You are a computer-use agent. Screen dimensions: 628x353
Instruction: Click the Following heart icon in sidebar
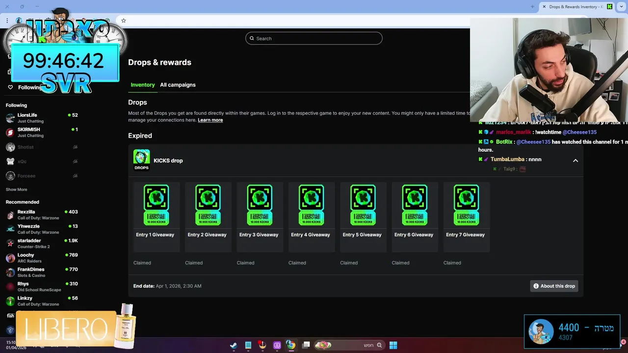[10, 87]
